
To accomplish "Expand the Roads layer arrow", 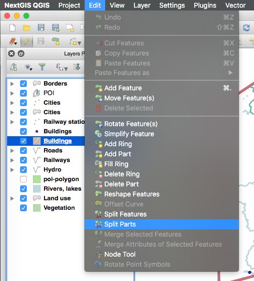I will point(12,151).
